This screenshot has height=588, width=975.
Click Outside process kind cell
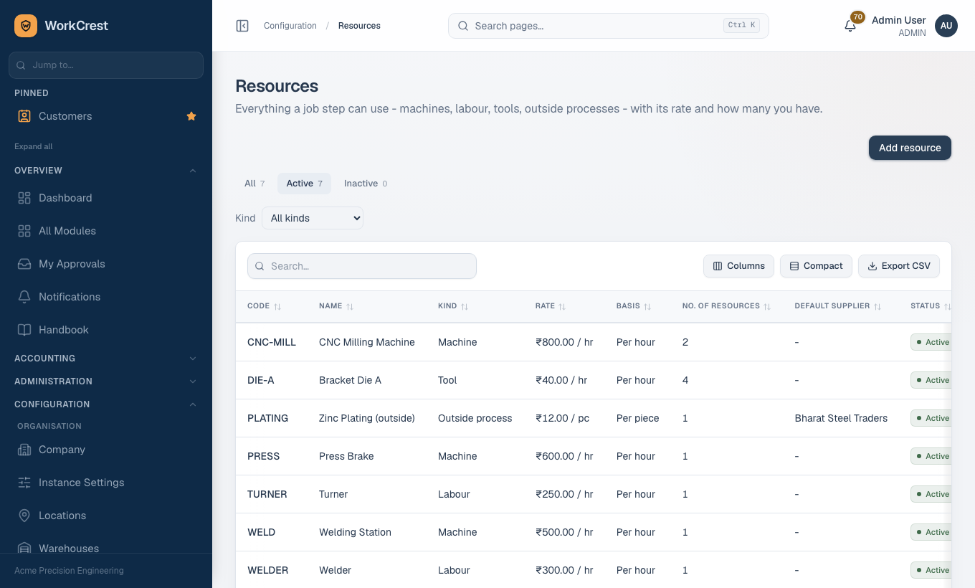[475, 418]
